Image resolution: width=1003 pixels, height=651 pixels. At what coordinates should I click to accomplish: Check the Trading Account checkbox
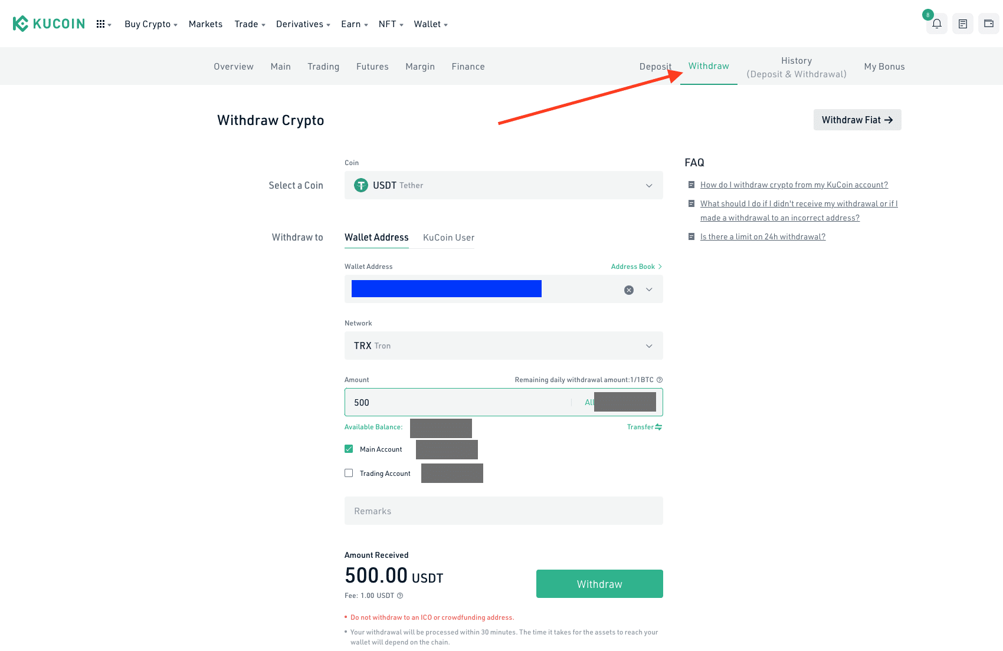(x=349, y=473)
